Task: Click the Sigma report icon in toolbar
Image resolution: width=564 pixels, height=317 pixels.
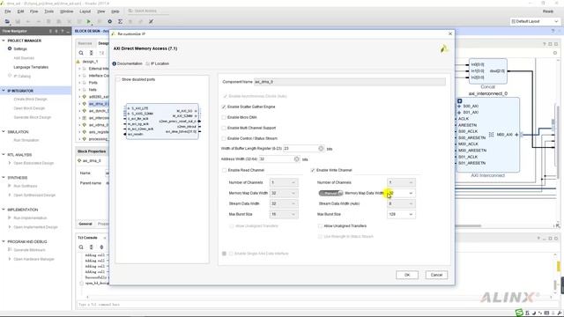Action: click(x=120, y=21)
